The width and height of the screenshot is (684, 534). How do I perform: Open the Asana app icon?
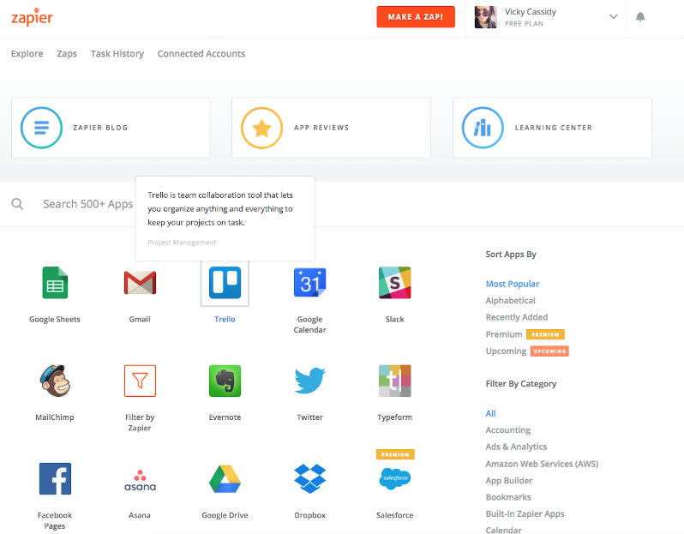(x=140, y=480)
